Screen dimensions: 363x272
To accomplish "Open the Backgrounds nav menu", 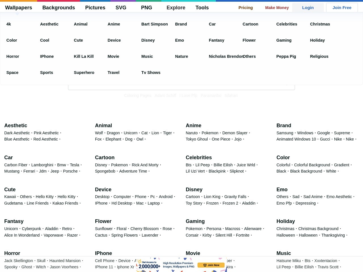I will pos(58,8).
